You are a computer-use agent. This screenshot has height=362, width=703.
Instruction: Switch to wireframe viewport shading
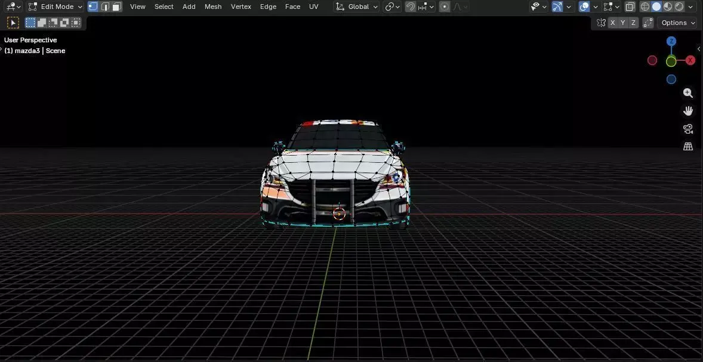click(645, 7)
